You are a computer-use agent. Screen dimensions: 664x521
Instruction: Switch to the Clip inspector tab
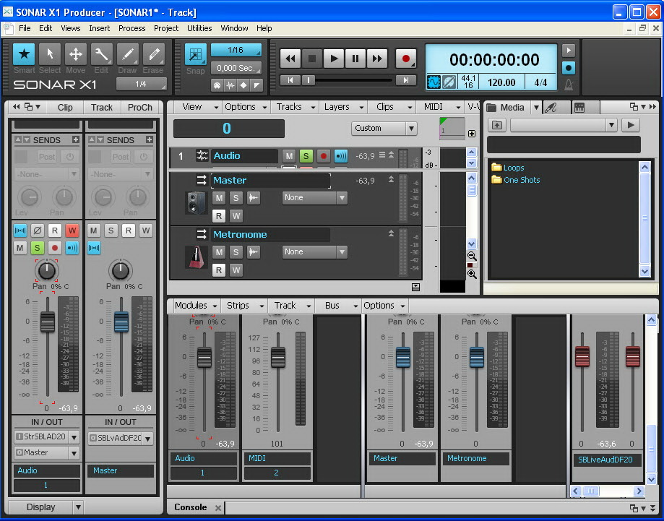65,107
